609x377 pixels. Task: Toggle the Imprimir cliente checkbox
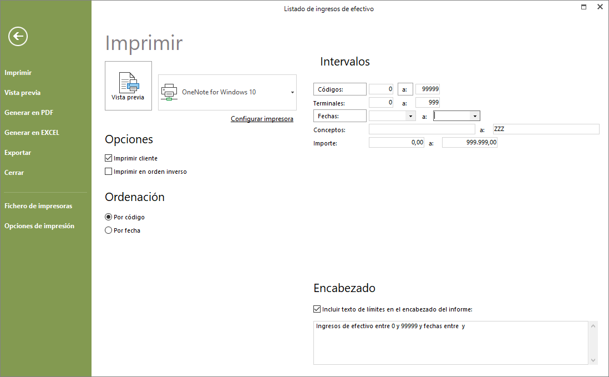tap(108, 158)
